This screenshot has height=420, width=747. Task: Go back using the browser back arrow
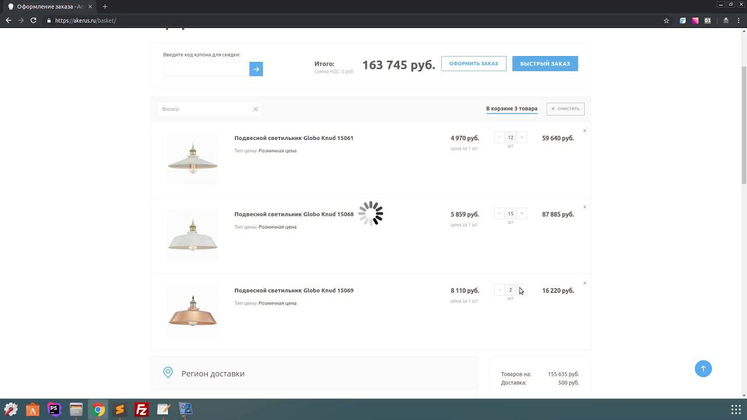pos(8,20)
